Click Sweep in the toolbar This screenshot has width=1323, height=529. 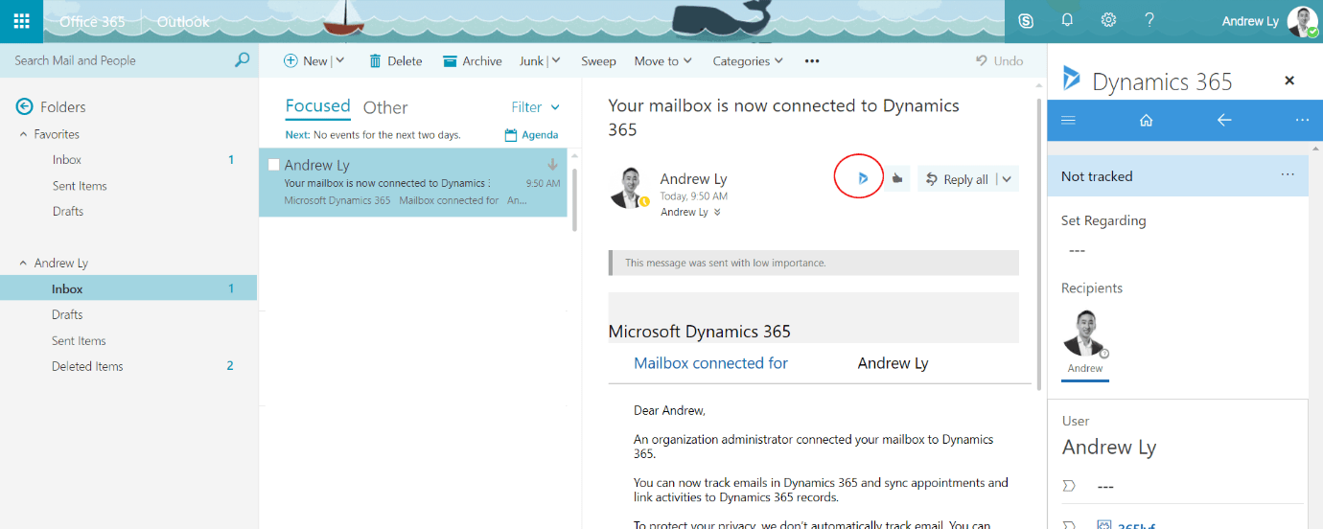tap(598, 60)
